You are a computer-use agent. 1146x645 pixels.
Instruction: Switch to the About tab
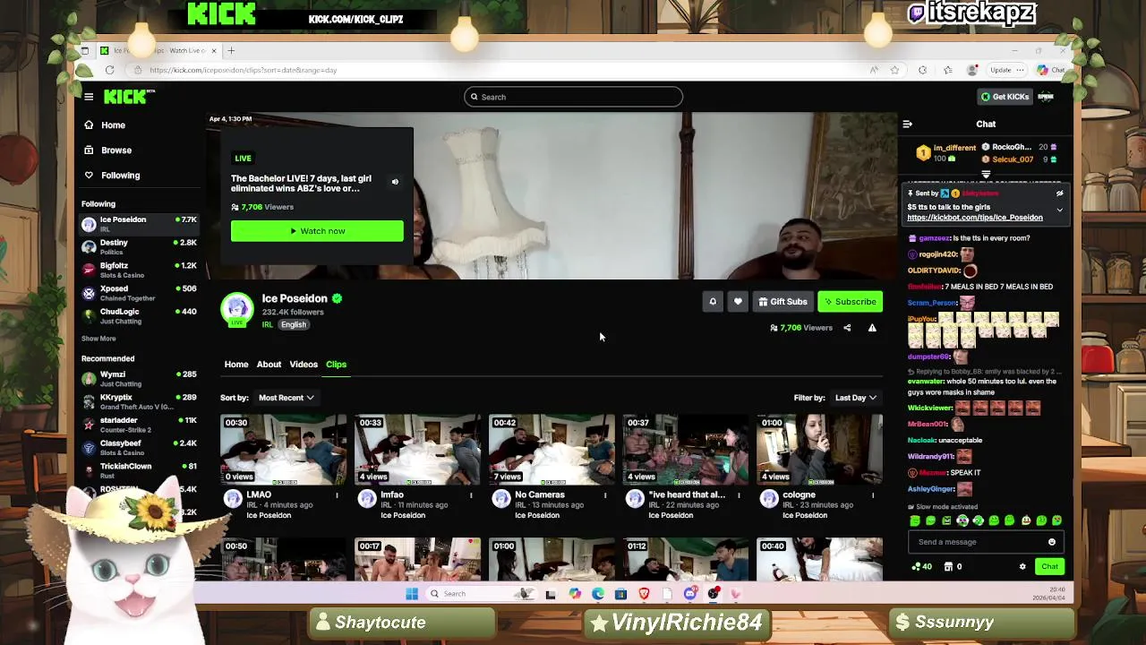click(x=269, y=365)
